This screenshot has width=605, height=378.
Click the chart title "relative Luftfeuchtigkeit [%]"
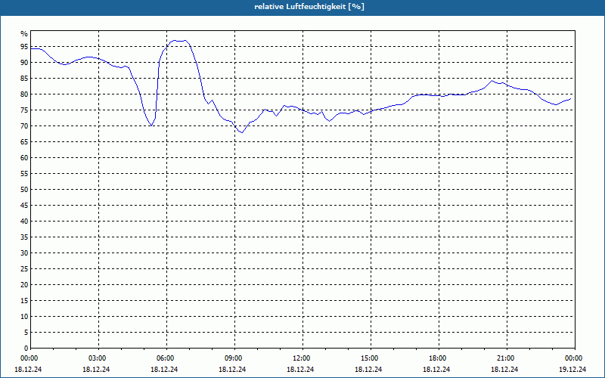pos(309,7)
